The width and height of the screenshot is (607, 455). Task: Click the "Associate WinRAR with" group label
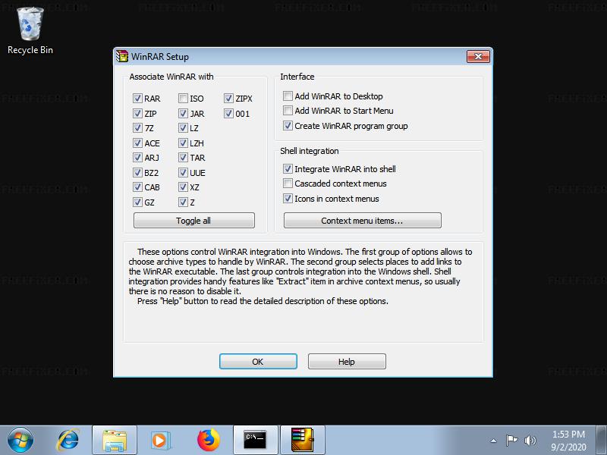click(x=171, y=77)
